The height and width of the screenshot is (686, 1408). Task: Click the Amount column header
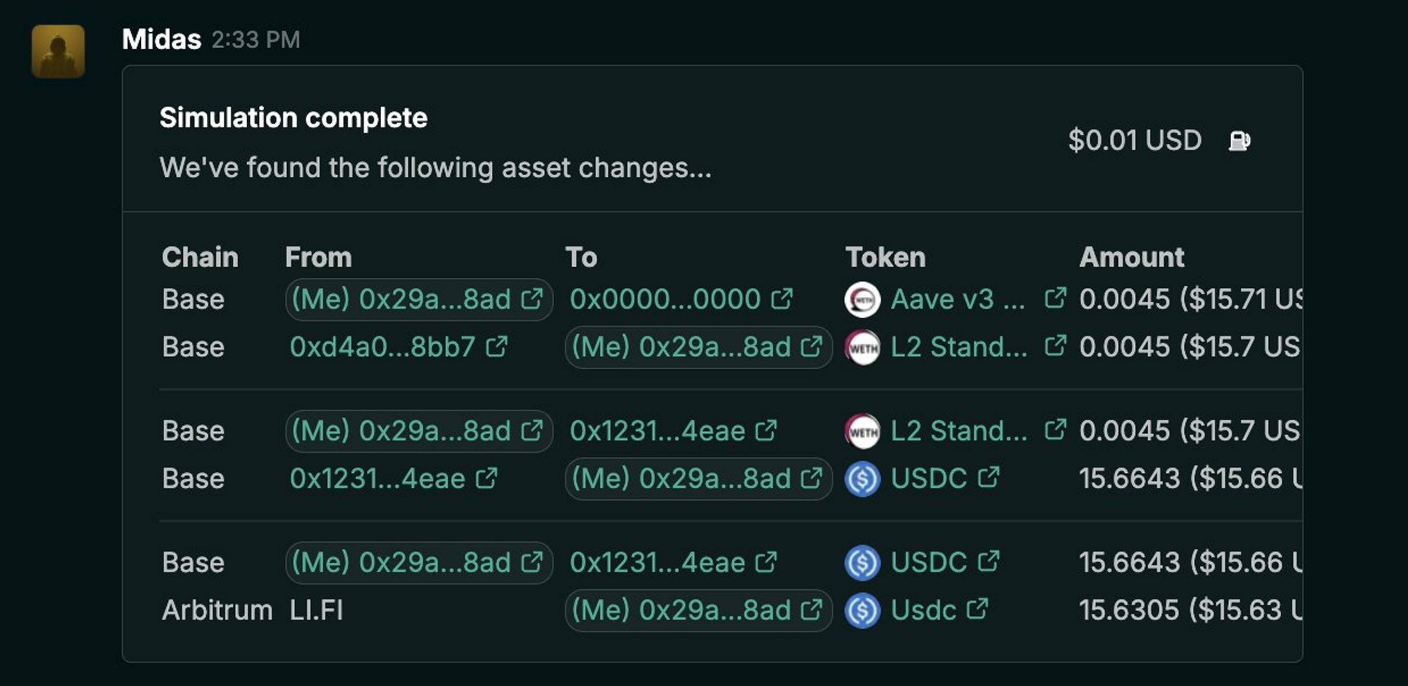tap(1131, 257)
